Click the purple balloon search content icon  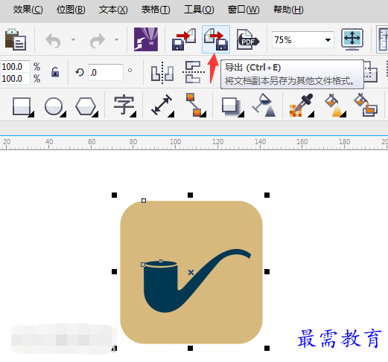(x=146, y=39)
